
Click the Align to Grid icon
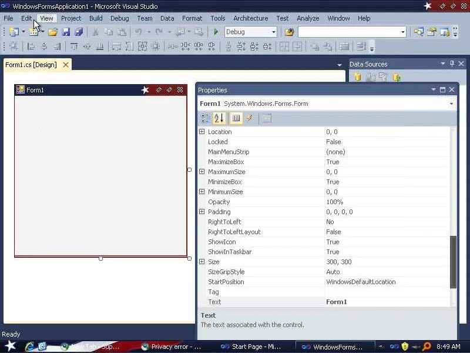point(14,46)
